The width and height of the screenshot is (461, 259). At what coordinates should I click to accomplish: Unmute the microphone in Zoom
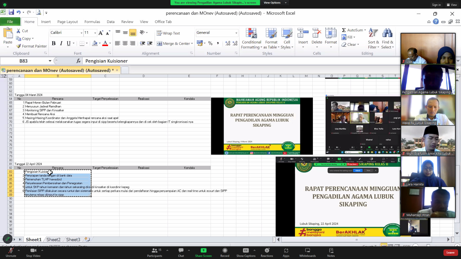click(11, 252)
